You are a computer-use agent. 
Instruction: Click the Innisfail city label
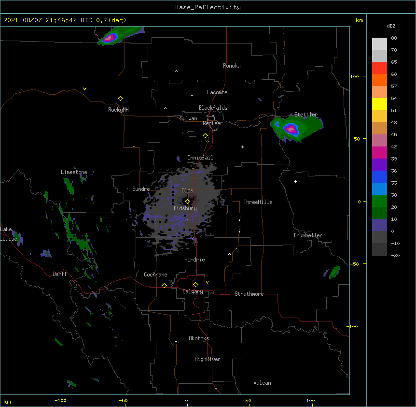[x=200, y=158]
